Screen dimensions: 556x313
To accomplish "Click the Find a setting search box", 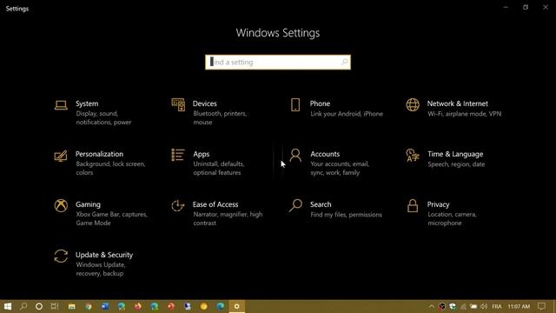I will coord(278,62).
